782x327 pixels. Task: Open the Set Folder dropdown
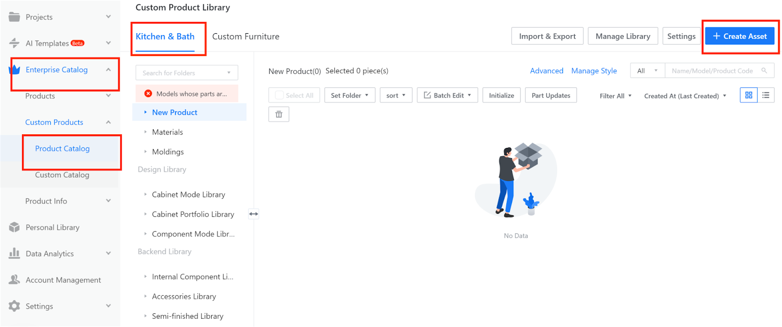pos(349,96)
